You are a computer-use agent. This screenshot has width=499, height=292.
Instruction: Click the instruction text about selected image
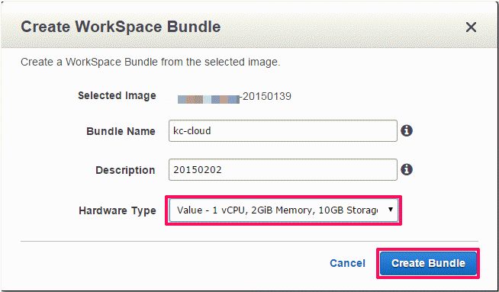150,62
